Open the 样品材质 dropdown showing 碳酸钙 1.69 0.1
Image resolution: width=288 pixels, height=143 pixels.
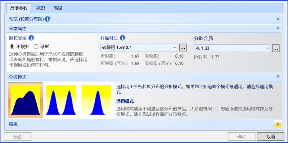coord(139,48)
